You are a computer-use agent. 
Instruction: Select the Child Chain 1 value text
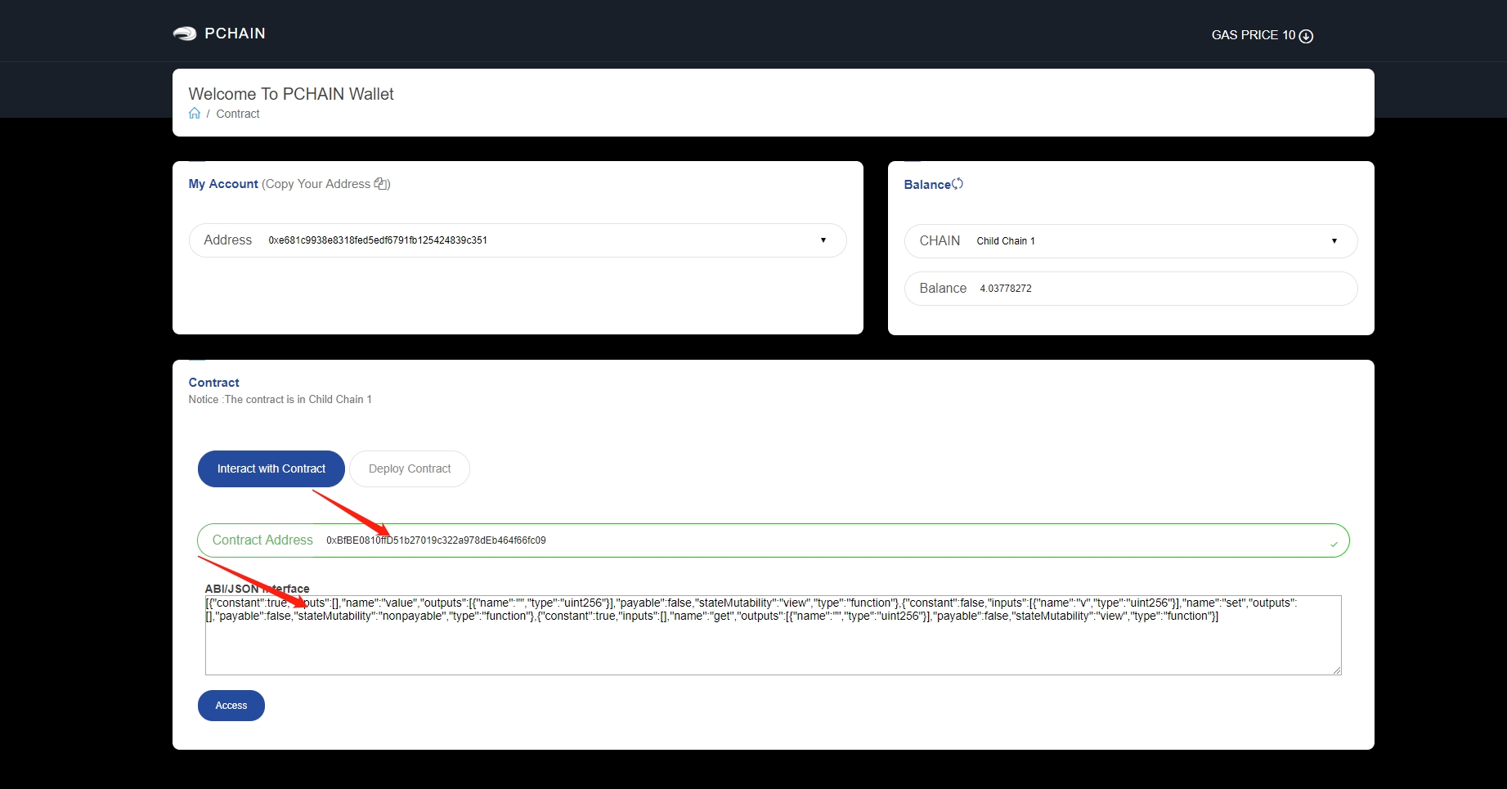[x=1006, y=241]
